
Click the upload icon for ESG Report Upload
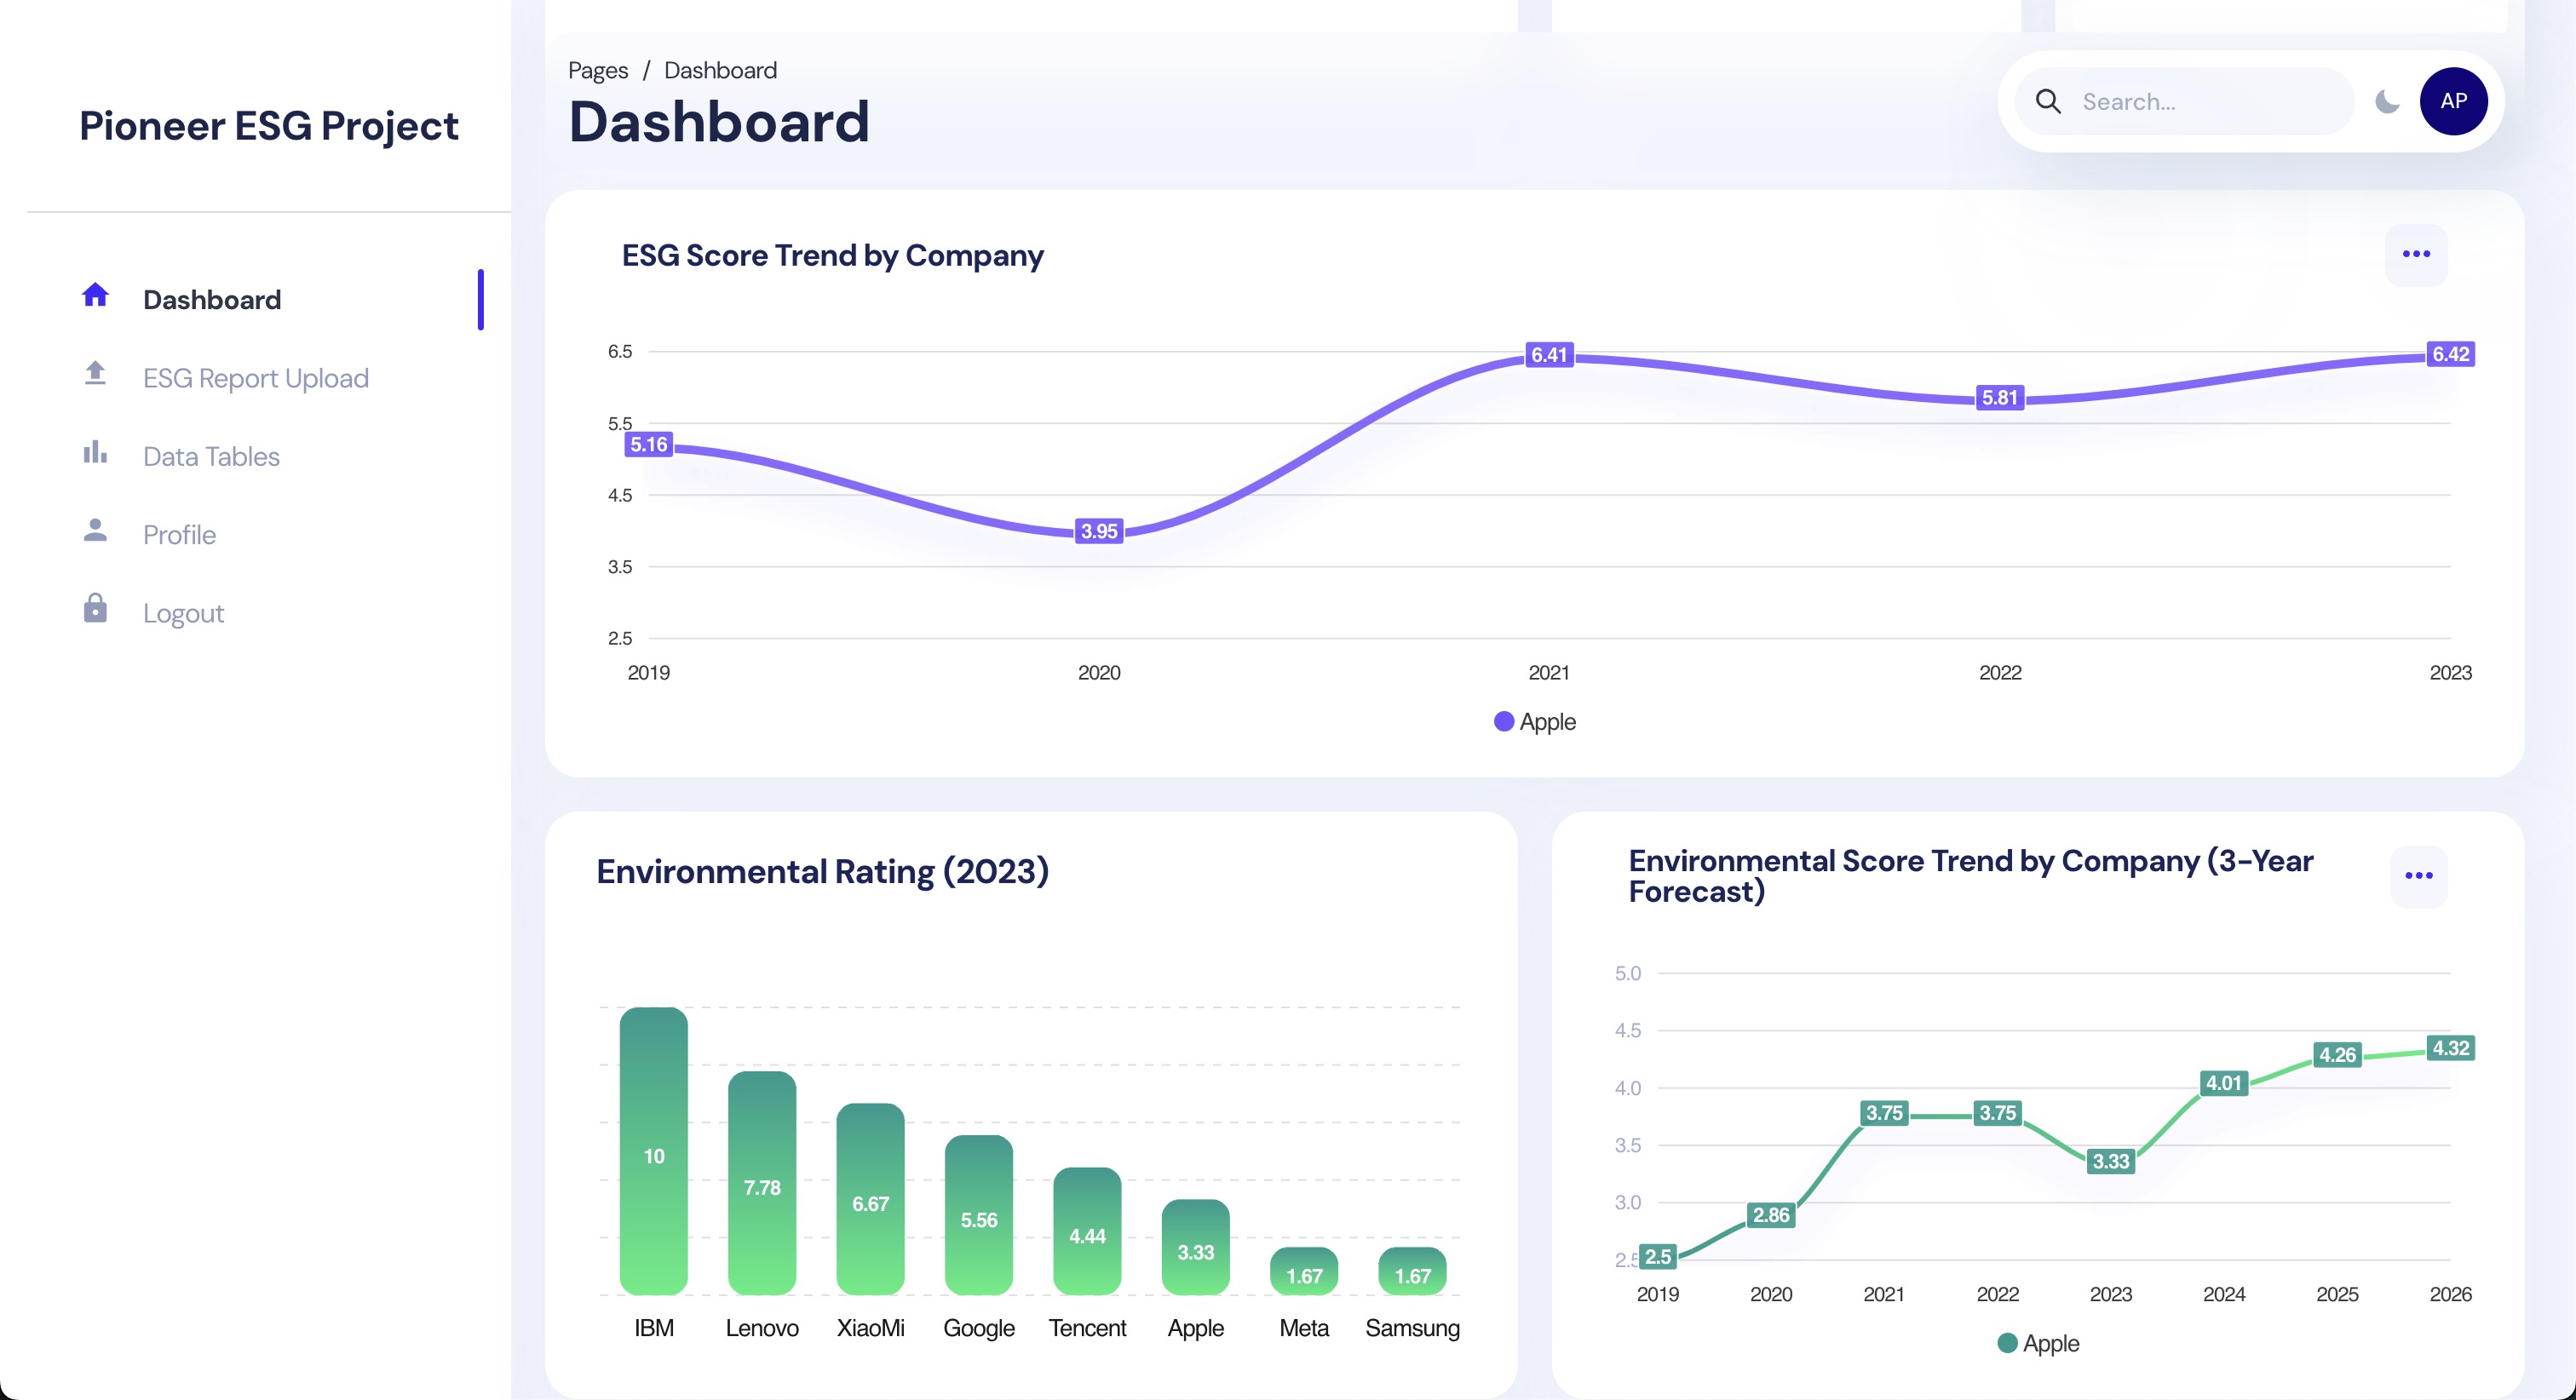[95, 373]
